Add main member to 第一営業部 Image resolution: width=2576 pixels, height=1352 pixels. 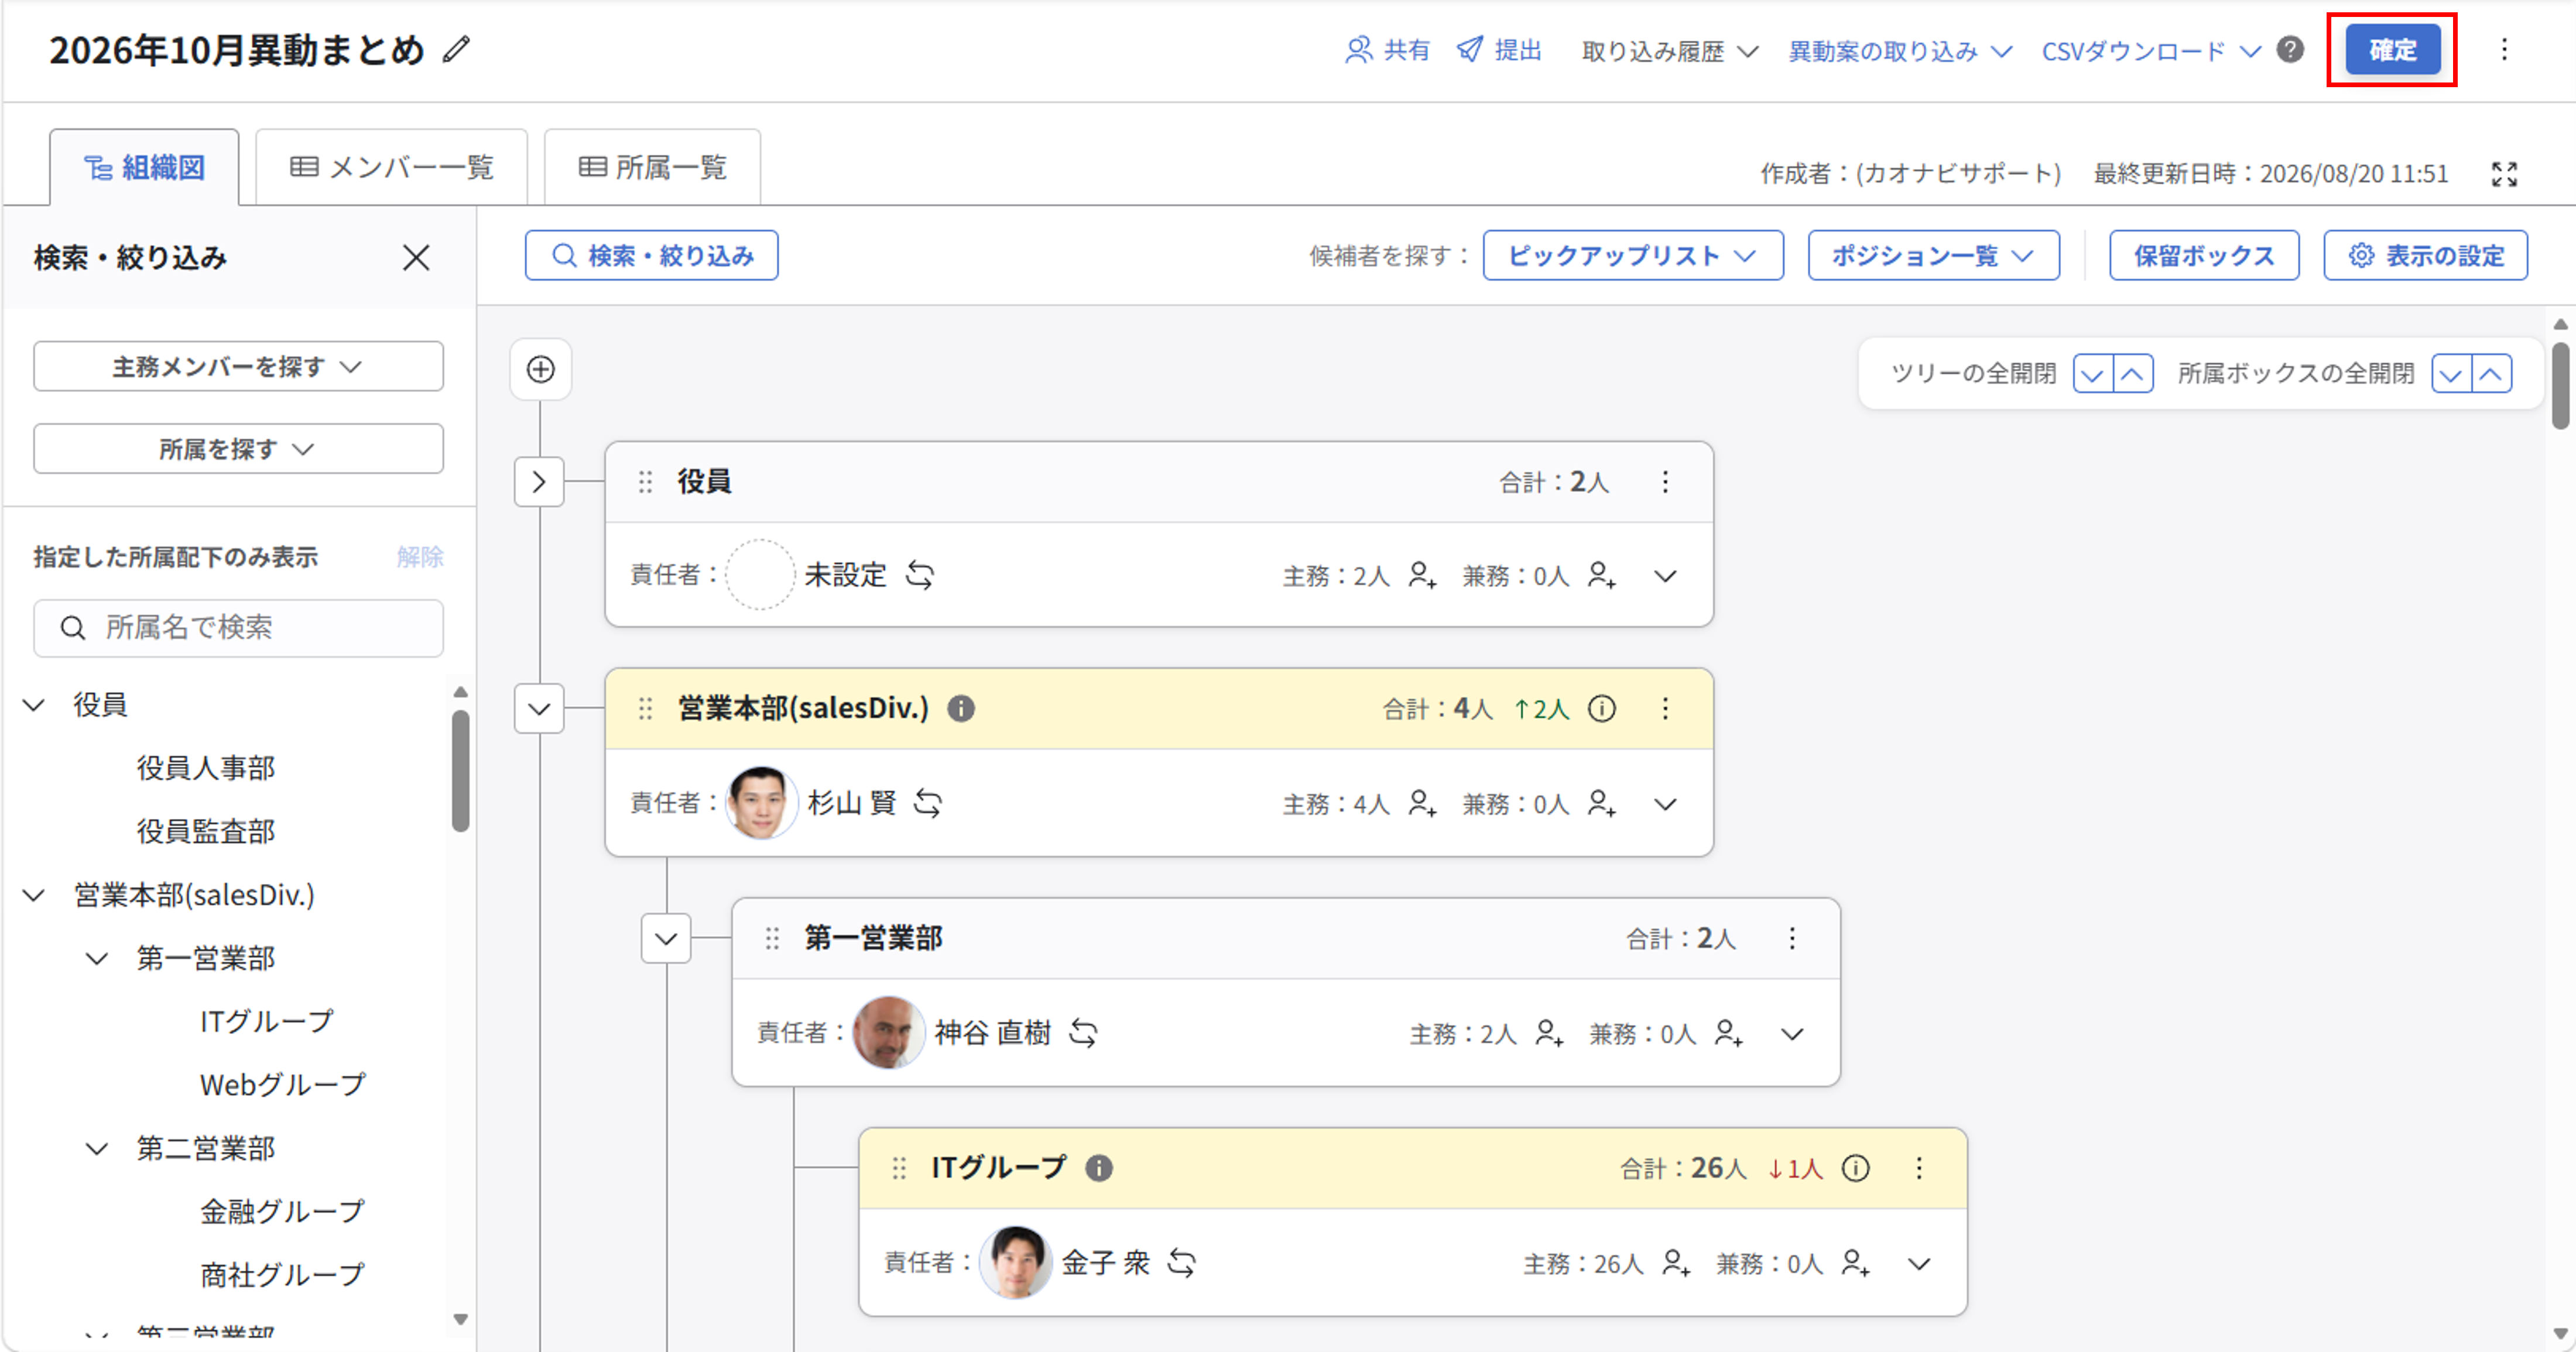click(1549, 1033)
